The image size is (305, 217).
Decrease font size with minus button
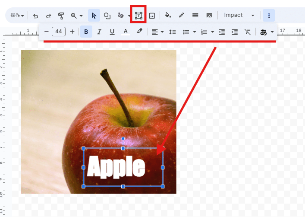[x=46, y=32]
